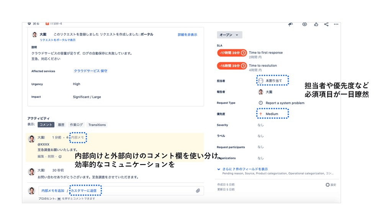Click the feedback megaphone icon
The height and width of the screenshot is (215, 383).
click(x=290, y=24)
